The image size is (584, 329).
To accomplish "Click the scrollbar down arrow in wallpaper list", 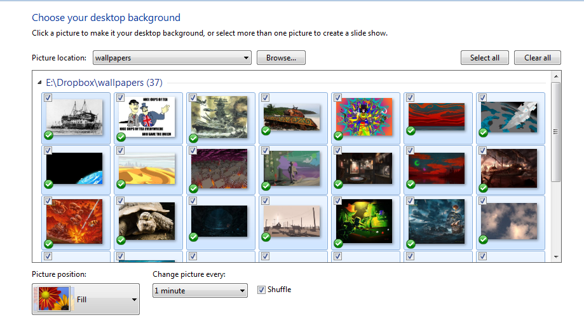I will point(556,257).
